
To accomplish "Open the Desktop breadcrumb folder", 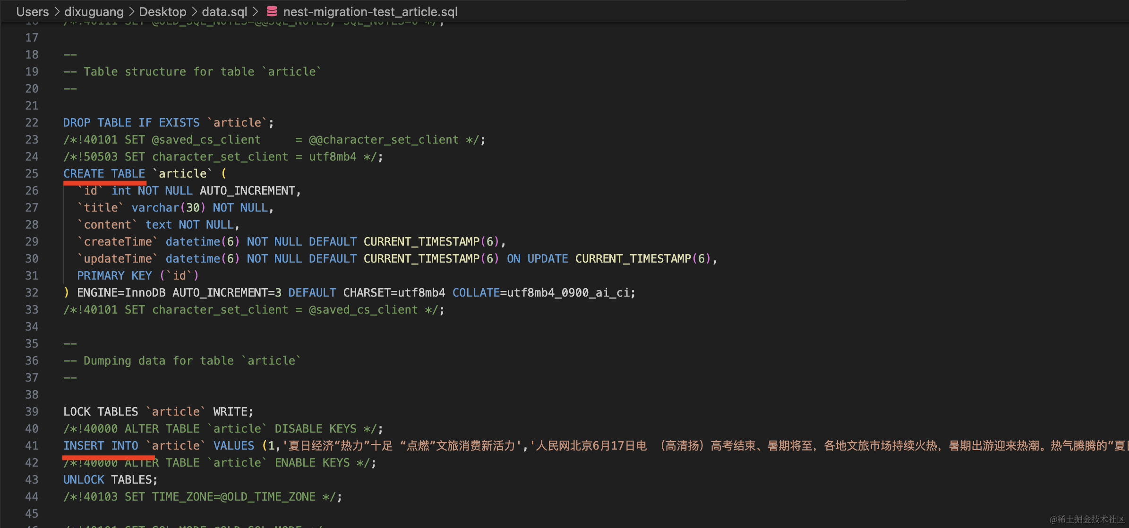I will tap(163, 11).
